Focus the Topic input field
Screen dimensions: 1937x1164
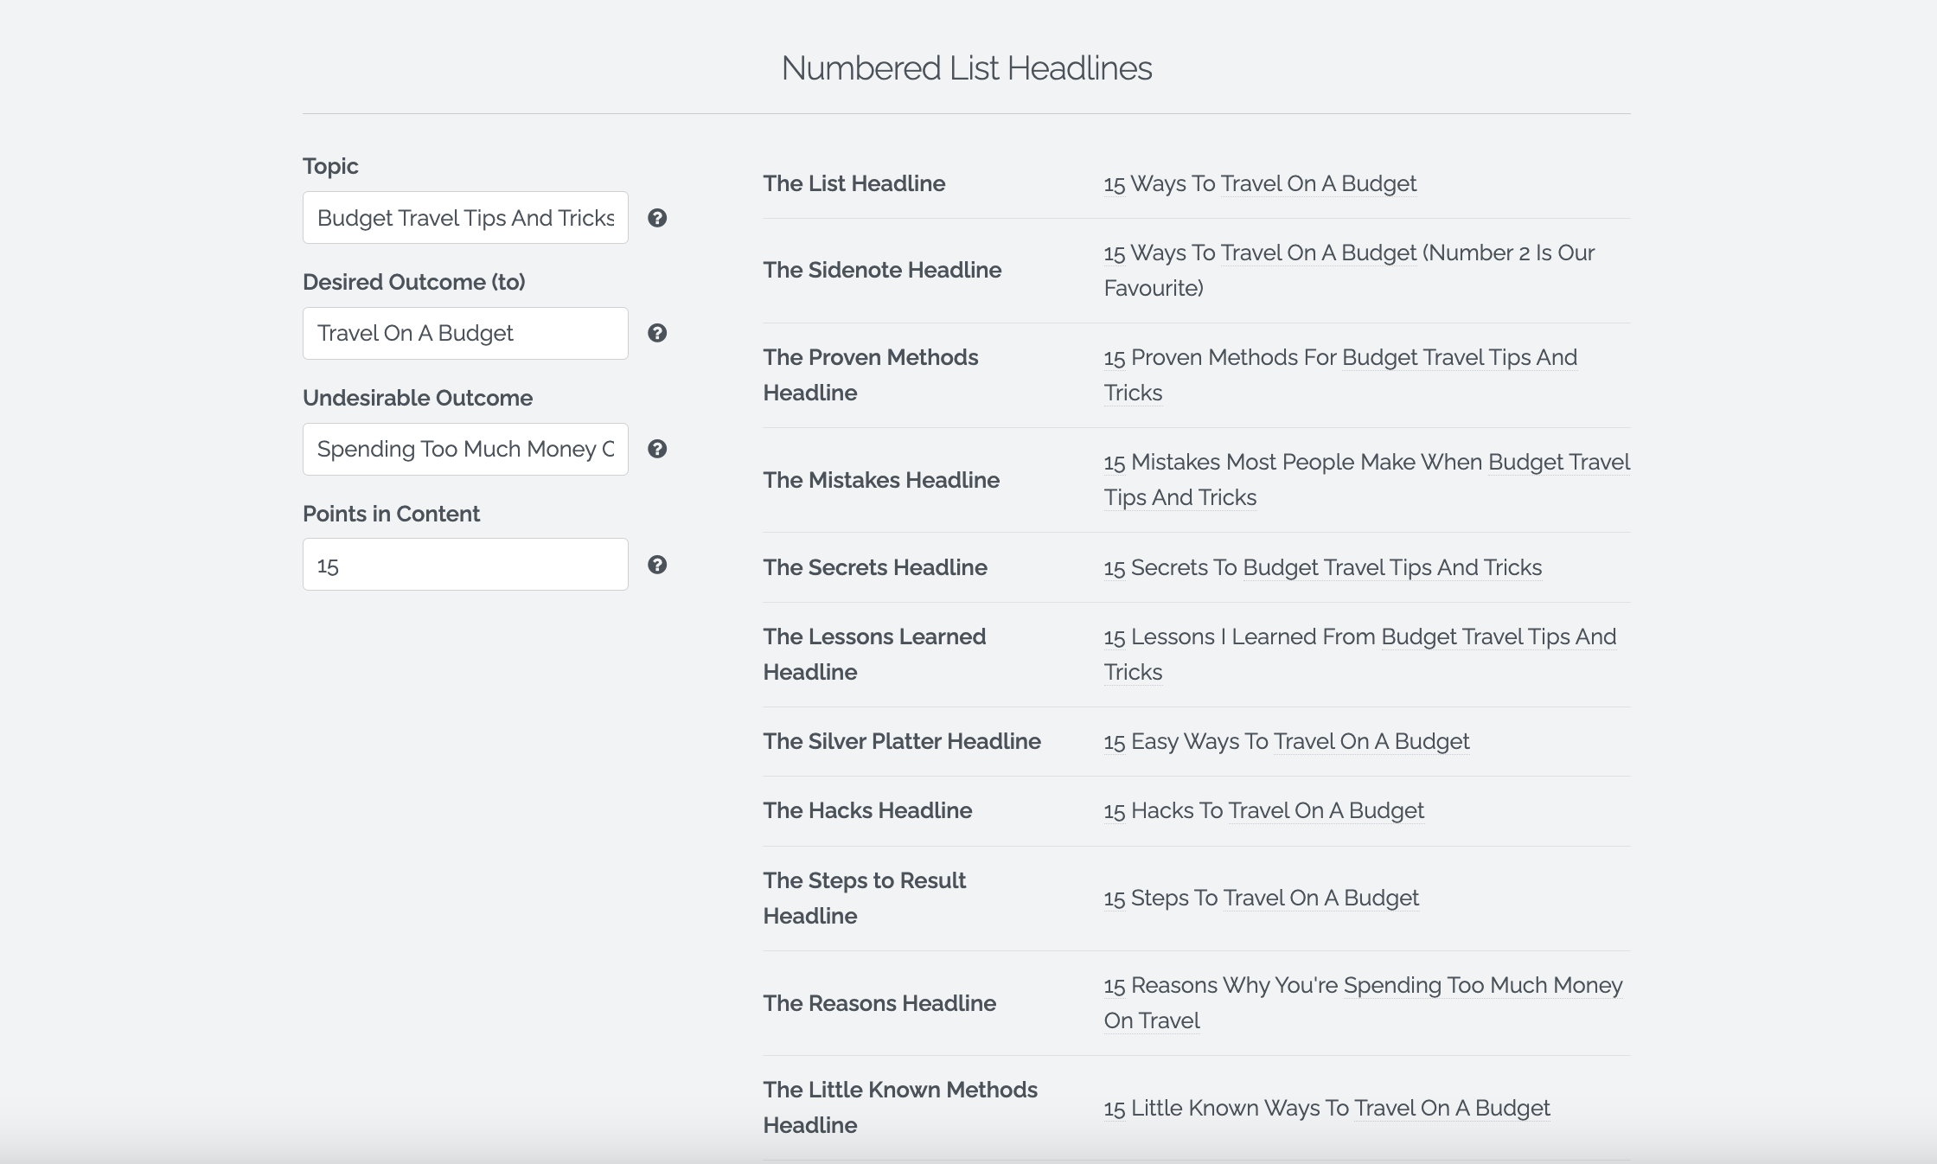(465, 218)
